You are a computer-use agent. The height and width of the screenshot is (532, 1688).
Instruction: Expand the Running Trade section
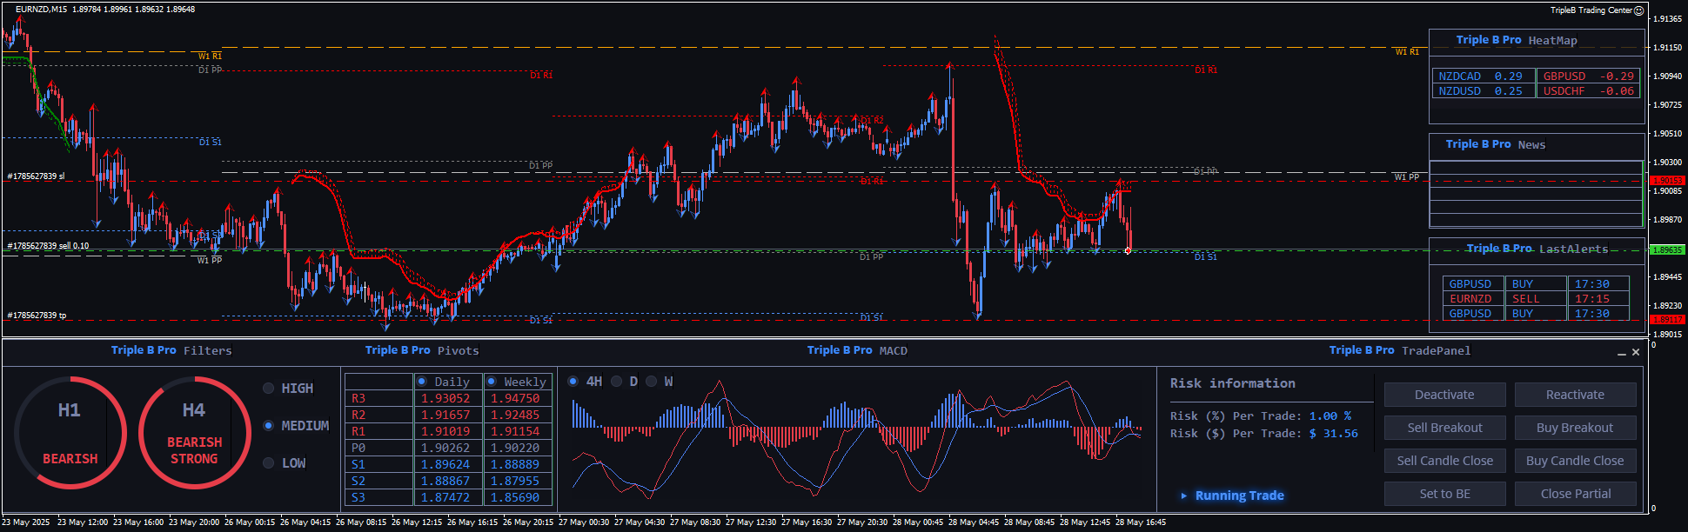click(1183, 495)
